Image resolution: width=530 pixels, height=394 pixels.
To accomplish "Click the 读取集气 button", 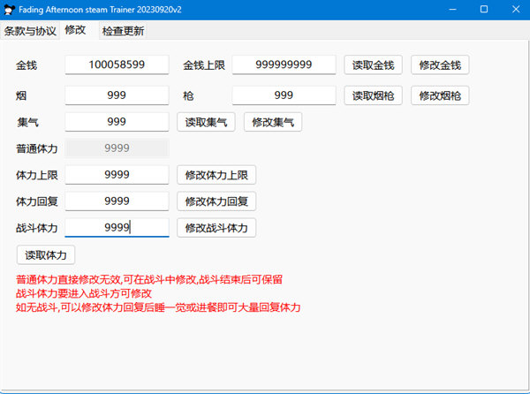I will (x=206, y=122).
